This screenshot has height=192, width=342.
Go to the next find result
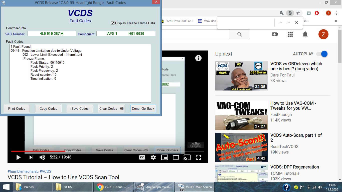click(x=289, y=22)
